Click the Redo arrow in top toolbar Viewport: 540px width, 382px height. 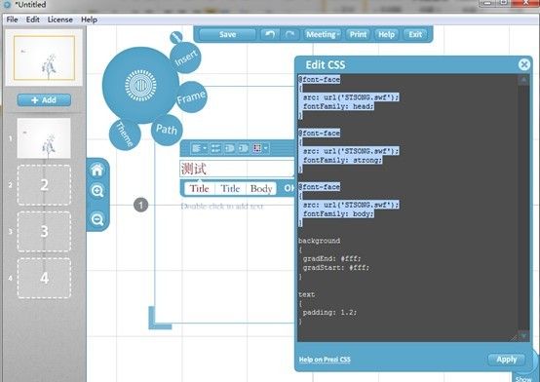(x=289, y=34)
